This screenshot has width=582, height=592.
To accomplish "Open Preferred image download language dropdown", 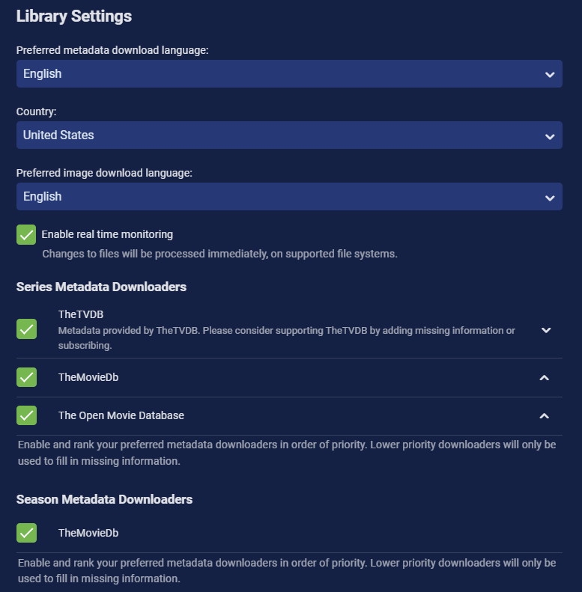I will (288, 197).
